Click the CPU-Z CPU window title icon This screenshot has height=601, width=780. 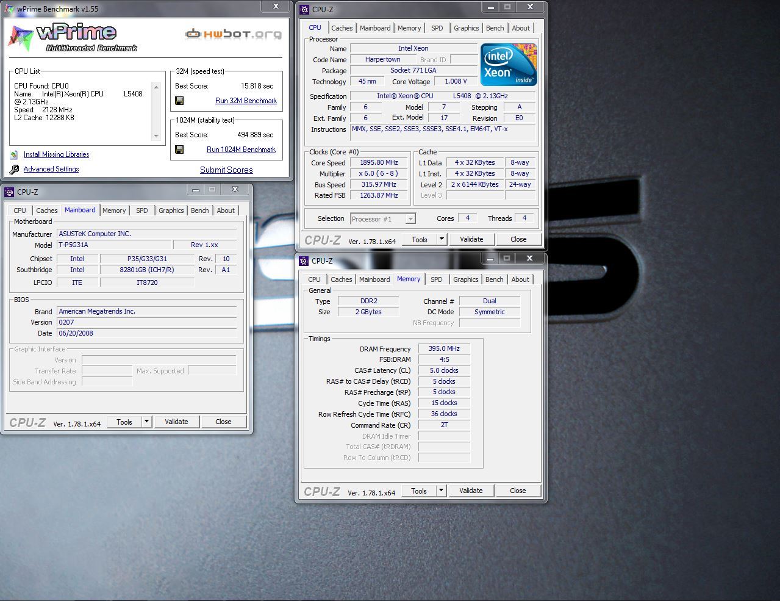304,9
